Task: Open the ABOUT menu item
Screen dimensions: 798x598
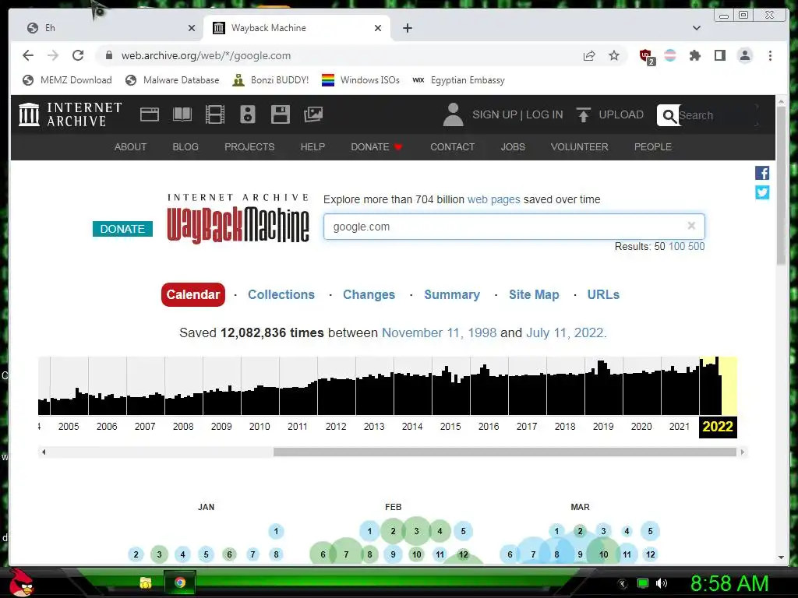Action: [x=130, y=147]
